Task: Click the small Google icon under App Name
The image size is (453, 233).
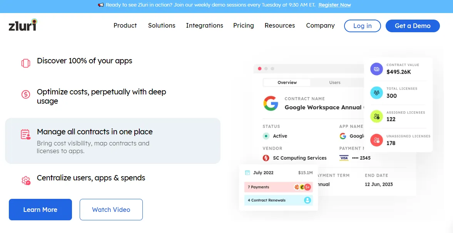Action: click(x=343, y=136)
